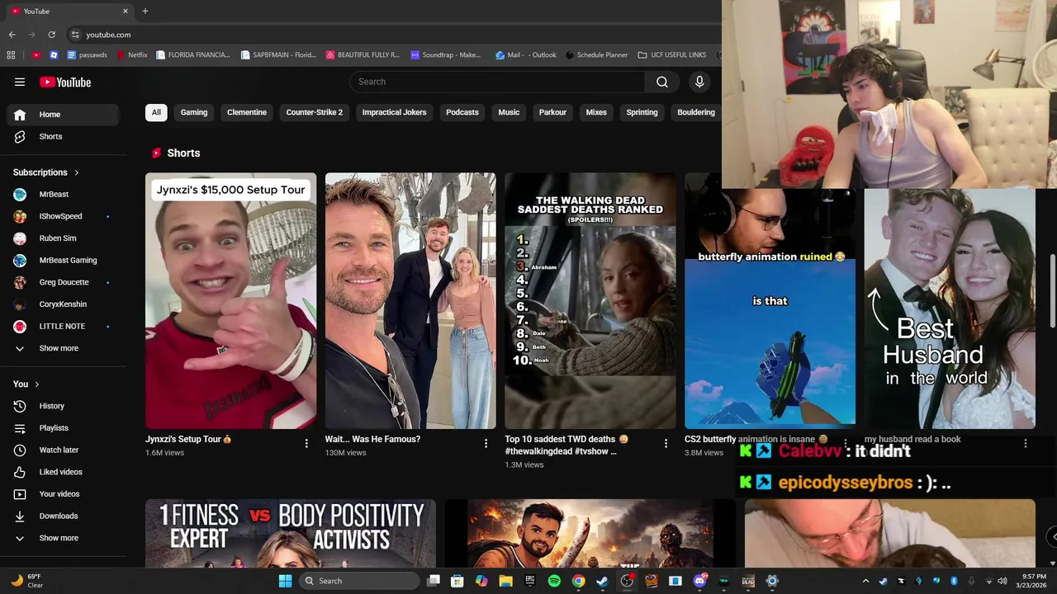The width and height of the screenshot is (1057, 594).
Task: Open the LITTLE NOTE channel
Action: [x=63, y=326]
